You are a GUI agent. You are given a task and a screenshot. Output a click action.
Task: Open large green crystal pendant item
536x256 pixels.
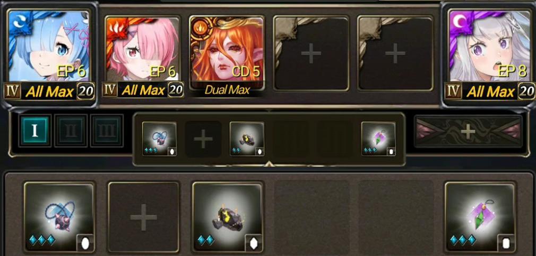click(480, 217)
